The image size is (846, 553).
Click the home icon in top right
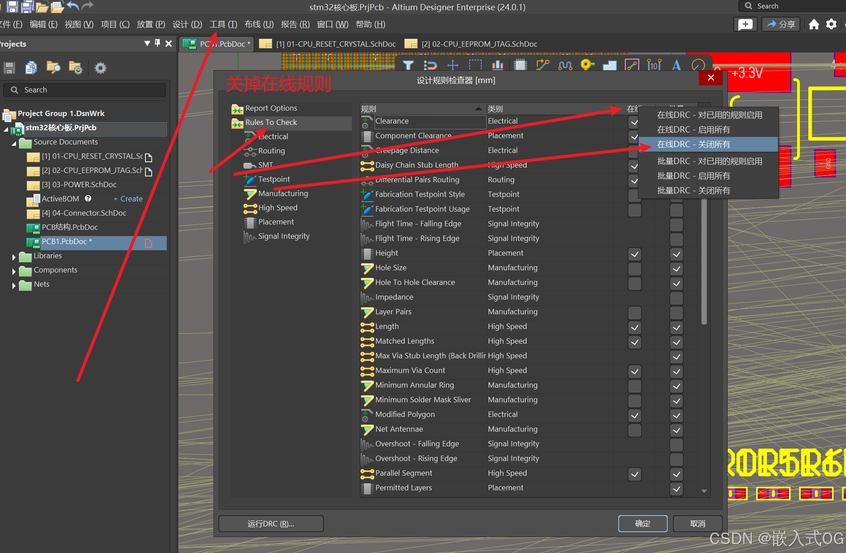click(x=814, y=24)
